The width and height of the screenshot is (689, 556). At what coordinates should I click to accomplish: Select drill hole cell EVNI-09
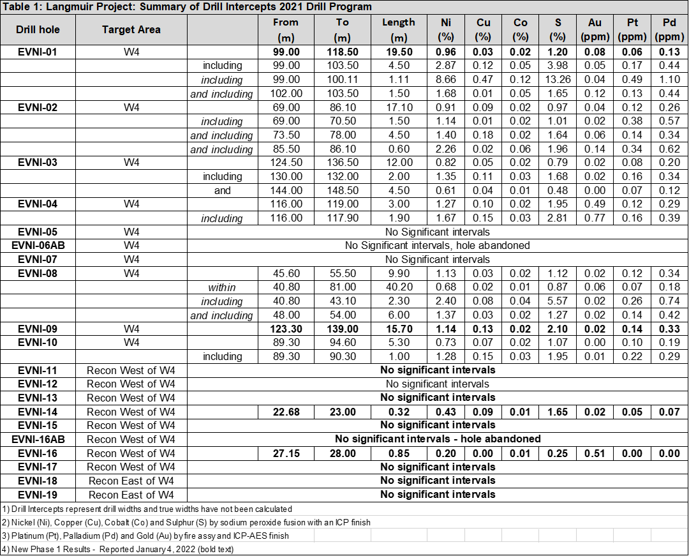coord(38,329)
